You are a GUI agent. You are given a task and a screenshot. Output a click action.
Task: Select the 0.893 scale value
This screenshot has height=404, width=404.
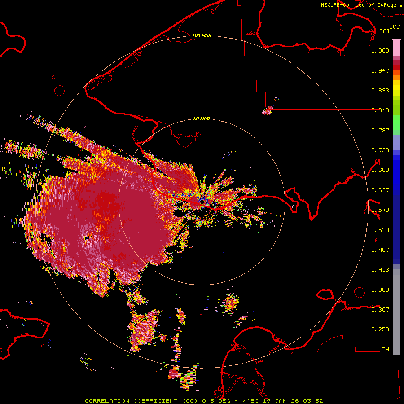(x=380, y=90)
